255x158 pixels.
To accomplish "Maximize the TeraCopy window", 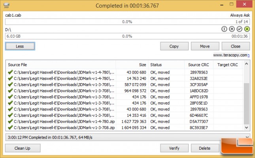I will pyautogui.click(x=231, y=4).
